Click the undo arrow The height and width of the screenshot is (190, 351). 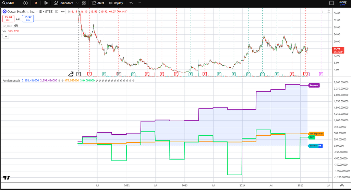coord(131,3)
